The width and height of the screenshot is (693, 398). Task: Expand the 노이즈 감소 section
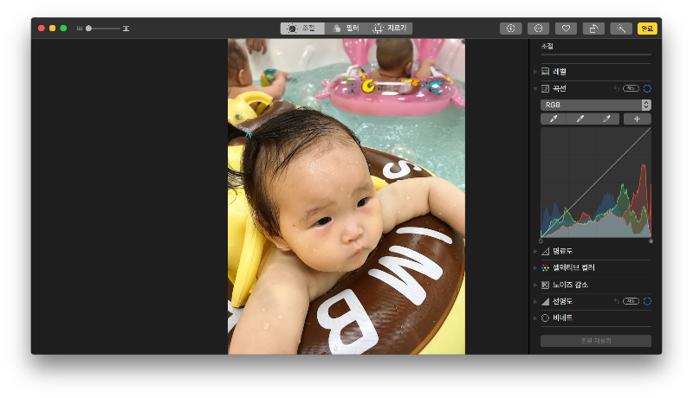point(535,285)
